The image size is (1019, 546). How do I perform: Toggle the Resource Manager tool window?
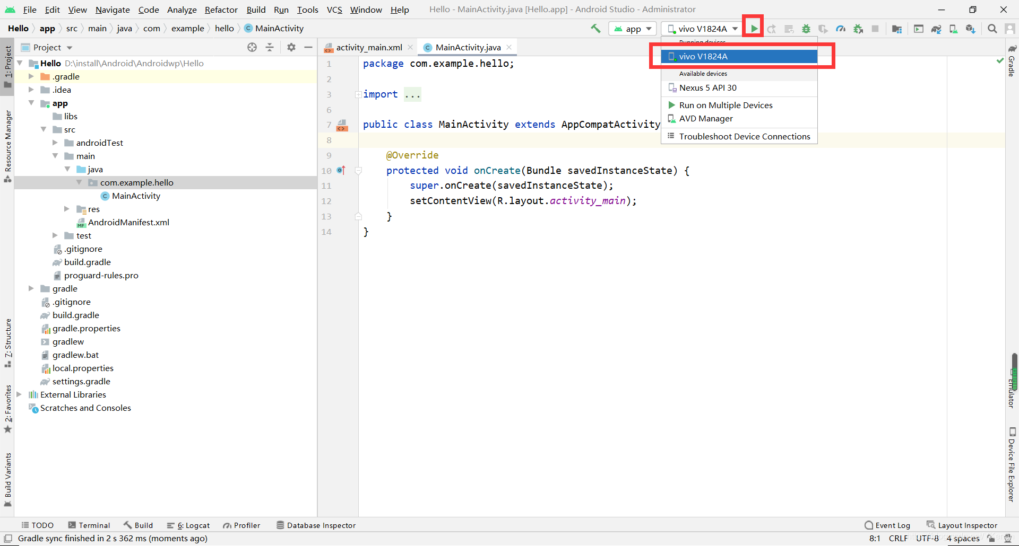tap(7, 146)
